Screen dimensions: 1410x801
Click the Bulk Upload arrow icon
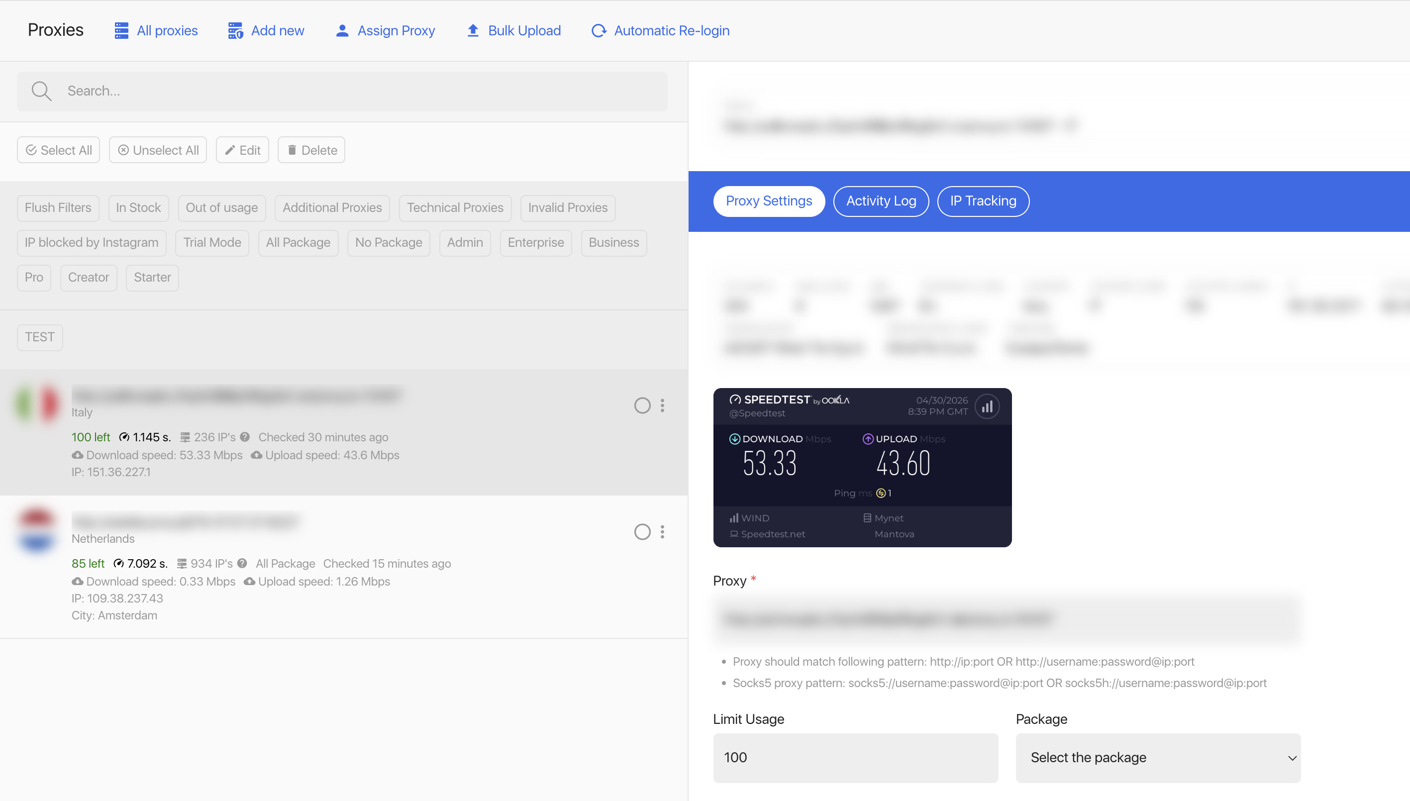[473, 31]
